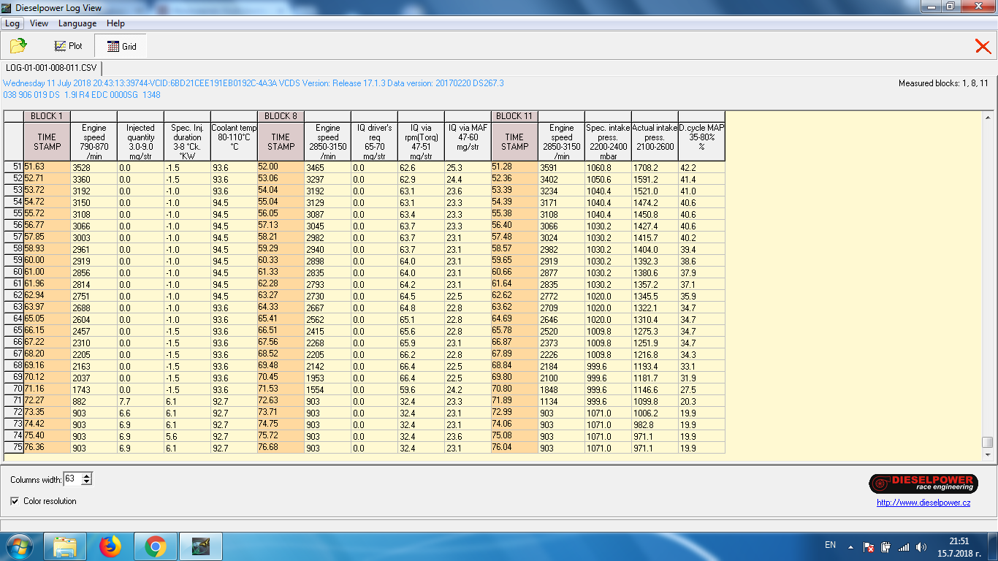Close the log with the red X icon

(983, 47)
